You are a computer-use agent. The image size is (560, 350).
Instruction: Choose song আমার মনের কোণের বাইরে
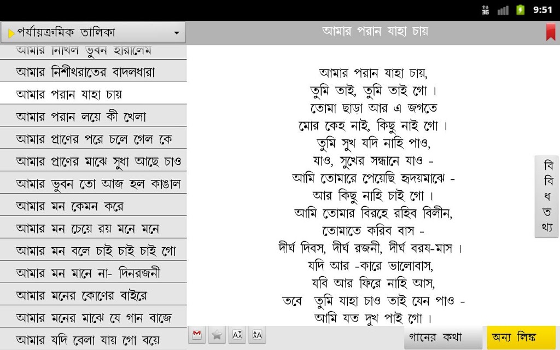(93, 295)
